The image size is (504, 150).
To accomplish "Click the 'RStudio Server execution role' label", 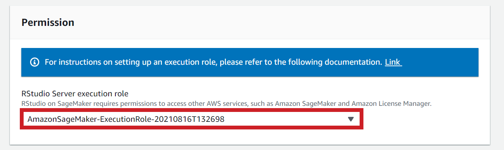I will click(x=75, y=94).
